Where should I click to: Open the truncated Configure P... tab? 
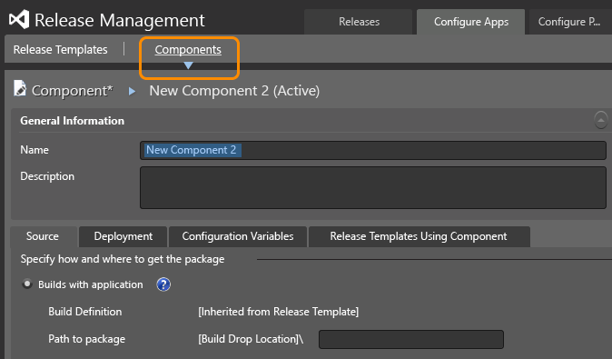(570, 22)
